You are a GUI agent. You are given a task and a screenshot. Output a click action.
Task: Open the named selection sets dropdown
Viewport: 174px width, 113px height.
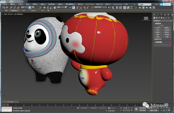pos(100,7)
